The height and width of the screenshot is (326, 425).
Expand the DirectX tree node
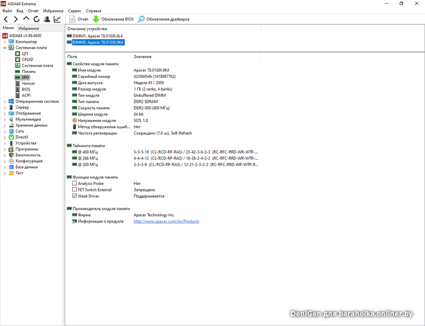tap(5, 137)
